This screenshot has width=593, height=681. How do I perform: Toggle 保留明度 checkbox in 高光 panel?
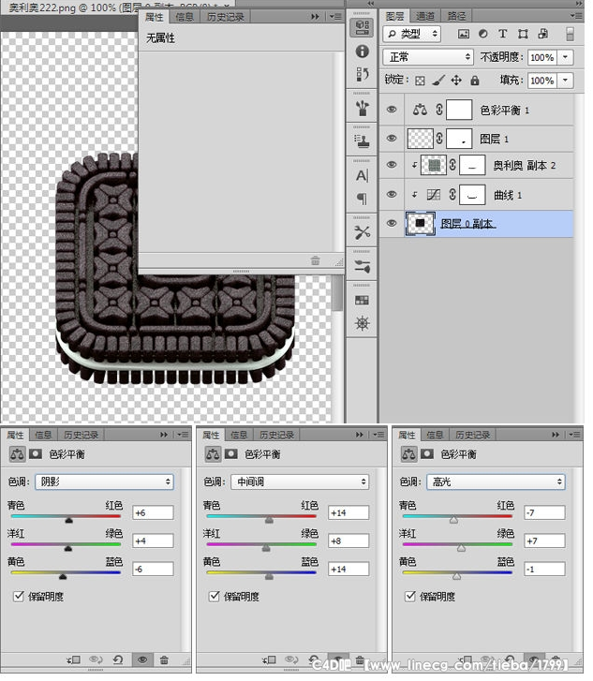click(410, 596)
